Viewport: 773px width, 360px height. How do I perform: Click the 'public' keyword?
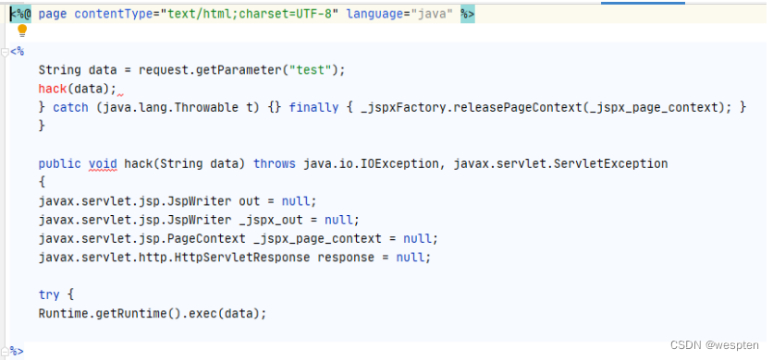coord(60,163)
